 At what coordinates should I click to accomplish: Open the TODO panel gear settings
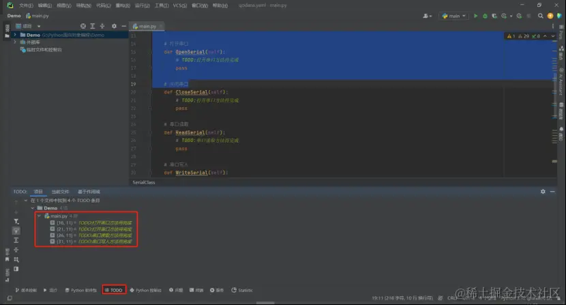543,192
